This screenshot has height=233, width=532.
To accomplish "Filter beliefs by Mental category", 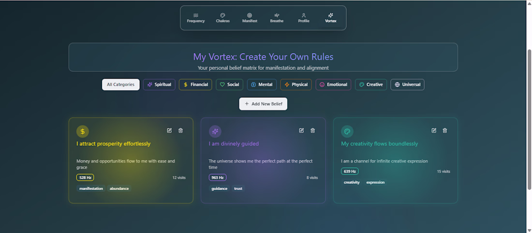I will pyautogui.click(x=262, y=85).
